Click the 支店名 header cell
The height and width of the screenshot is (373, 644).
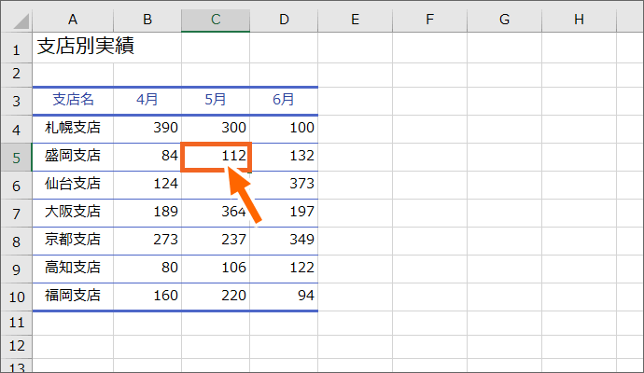[73, 101]
